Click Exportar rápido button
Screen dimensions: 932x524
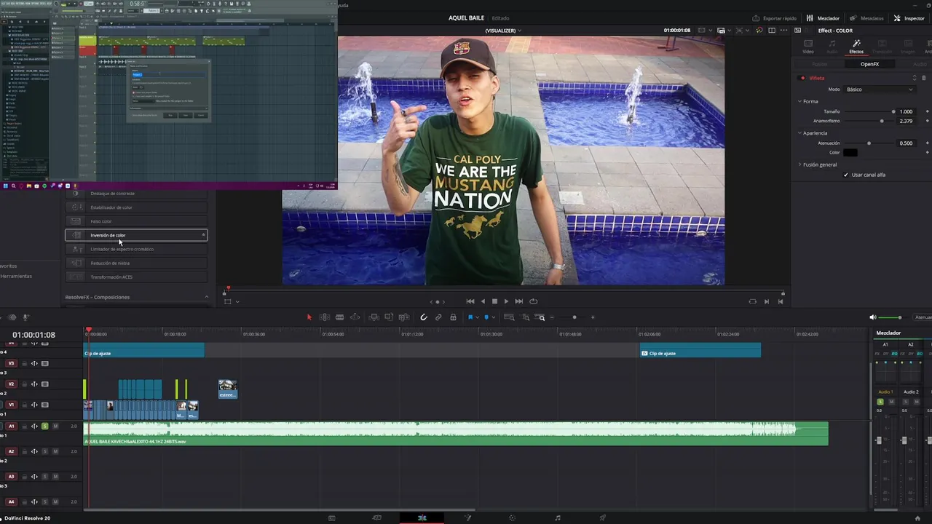click(774, 18)
